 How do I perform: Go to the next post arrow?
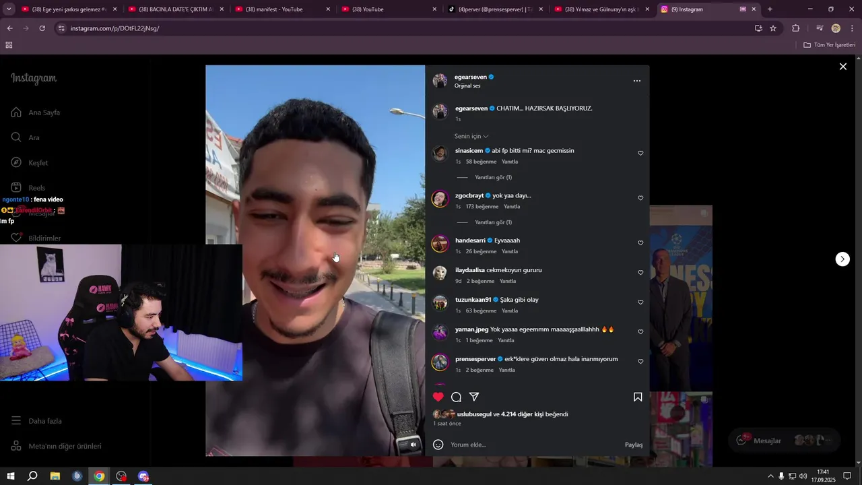[x=842, y=259]
